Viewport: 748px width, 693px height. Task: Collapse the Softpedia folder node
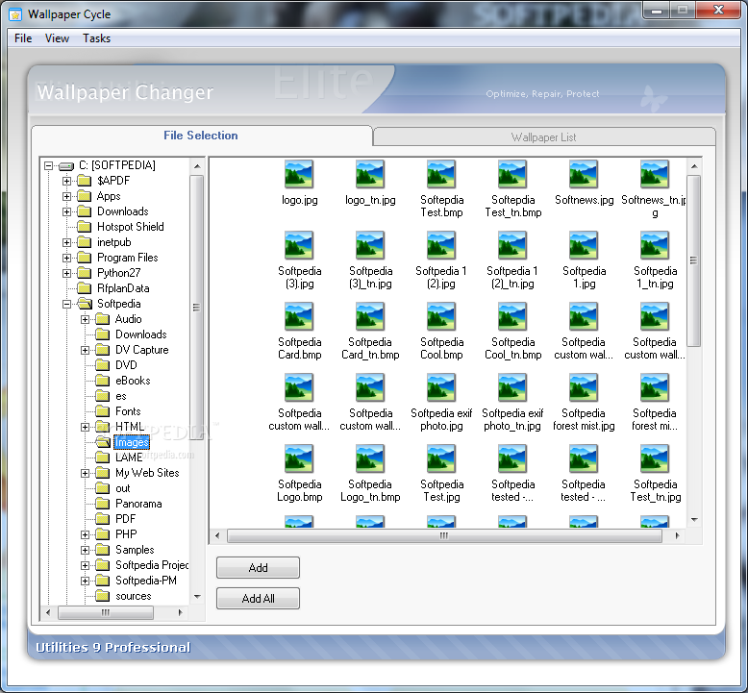tap(66, 304)
